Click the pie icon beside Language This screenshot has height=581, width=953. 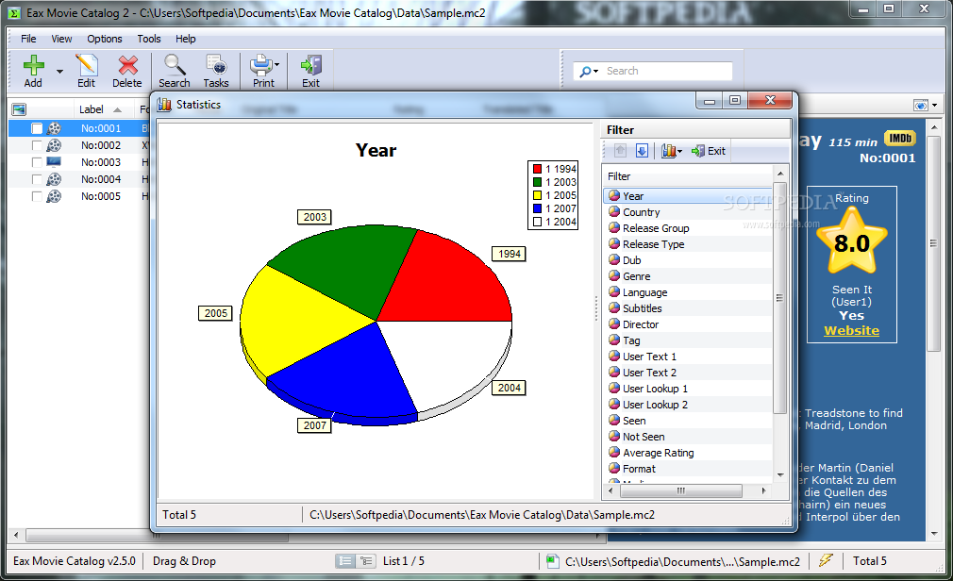point(614,291)
